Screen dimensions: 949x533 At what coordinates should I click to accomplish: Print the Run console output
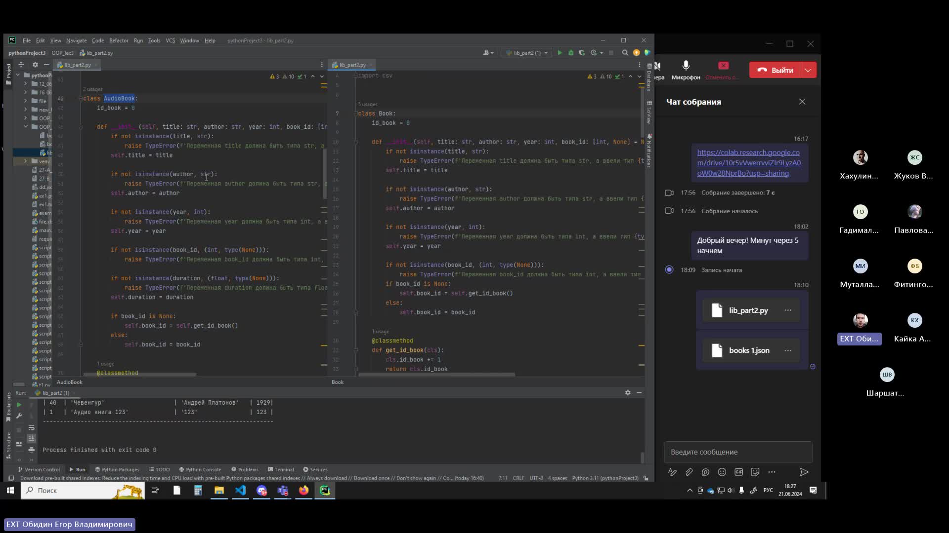pyautogui.click(x=31, y=450)
